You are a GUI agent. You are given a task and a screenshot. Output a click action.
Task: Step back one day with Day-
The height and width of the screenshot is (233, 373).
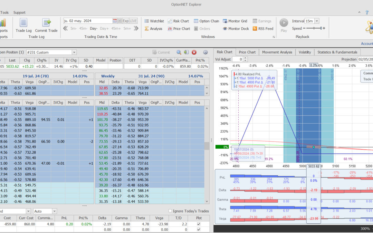pos(94,29)
